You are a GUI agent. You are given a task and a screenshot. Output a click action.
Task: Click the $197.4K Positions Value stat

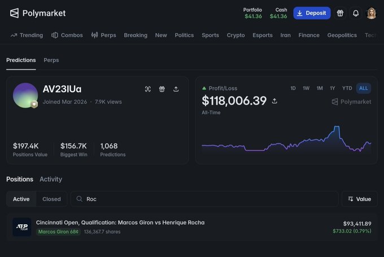(30, 149)
